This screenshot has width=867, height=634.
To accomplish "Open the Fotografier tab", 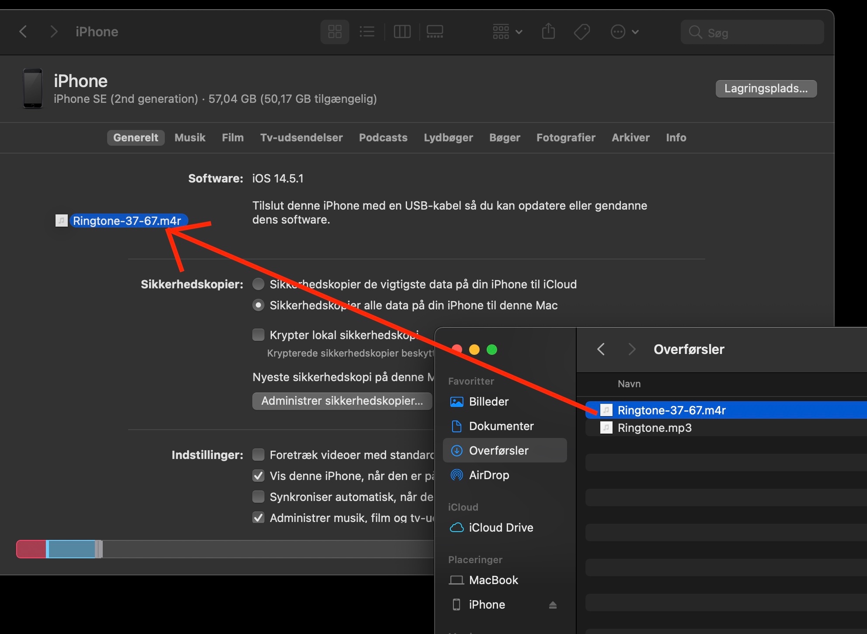I will point(565,137).
